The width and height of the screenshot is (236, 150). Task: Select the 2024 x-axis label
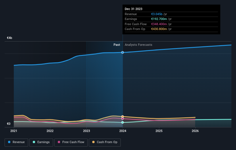123,131
